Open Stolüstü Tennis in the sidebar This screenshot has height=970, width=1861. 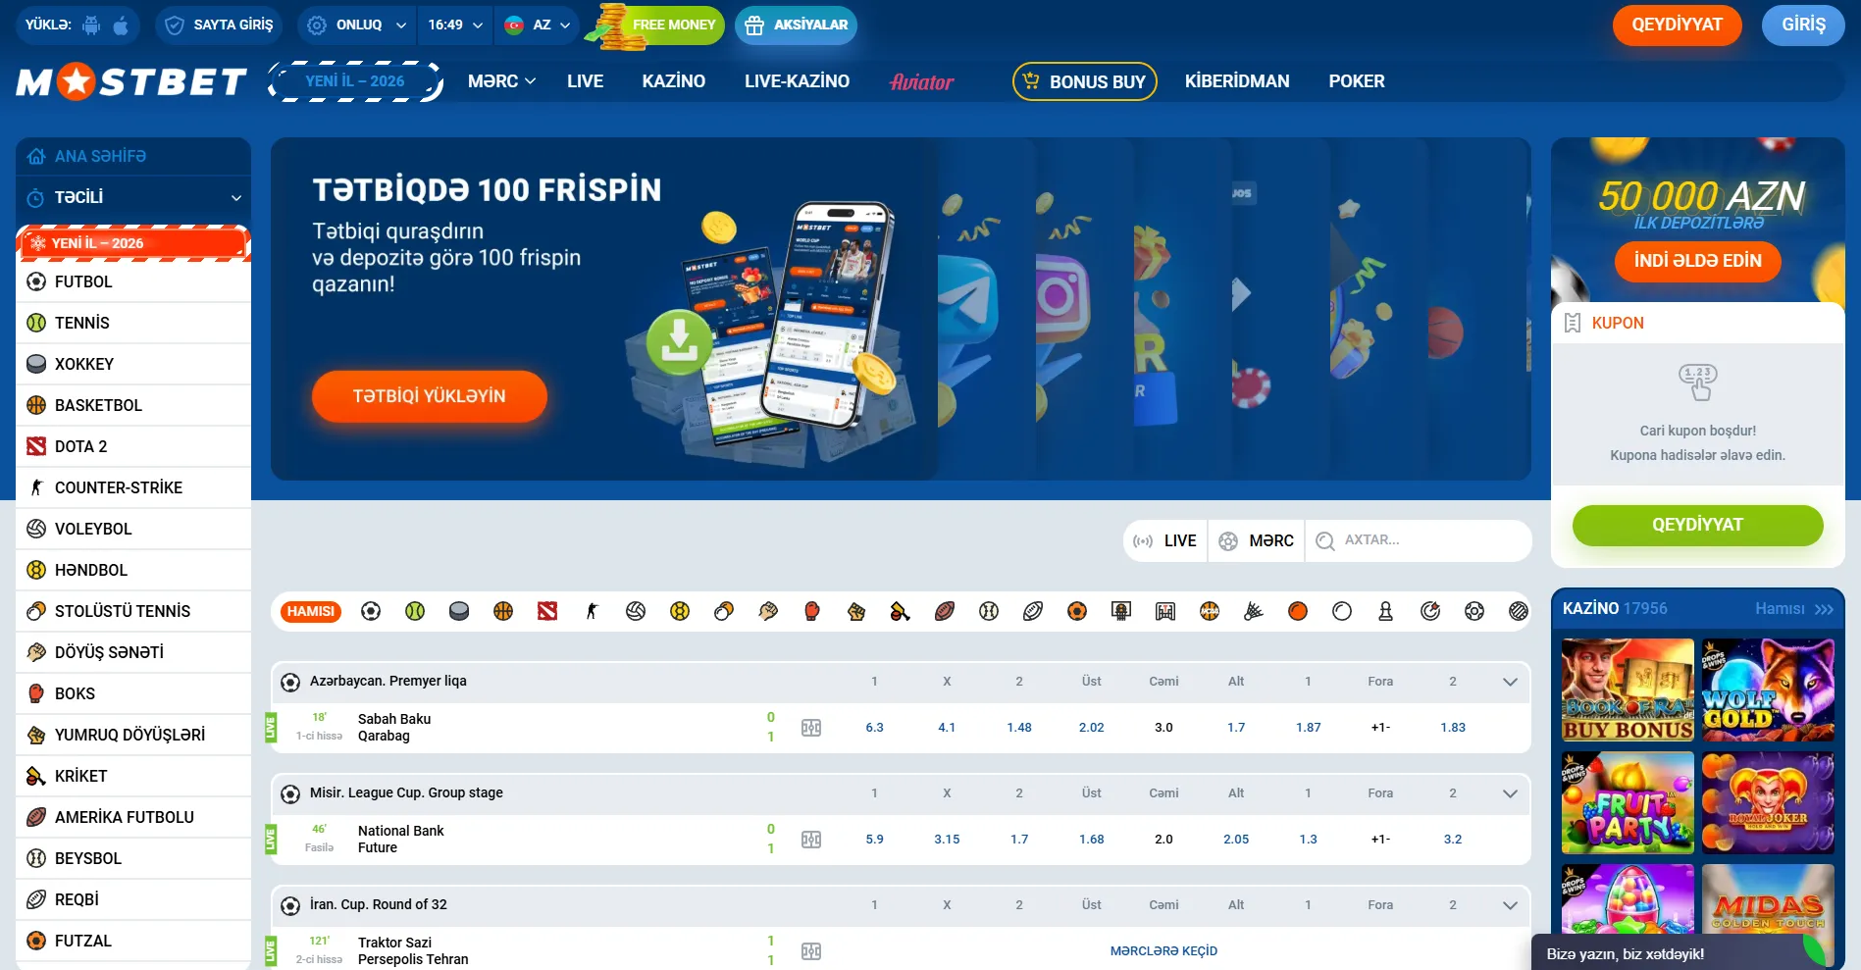coord(133,611)
